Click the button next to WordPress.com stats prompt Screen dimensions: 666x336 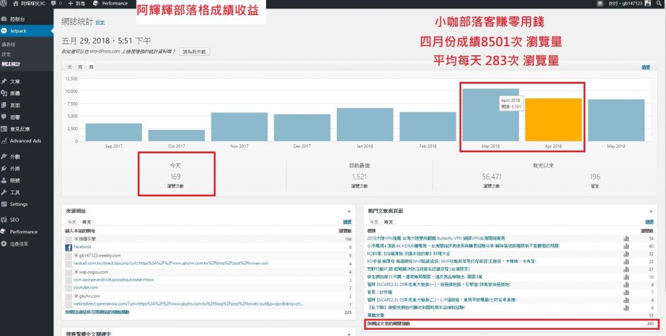pos(195,51)
